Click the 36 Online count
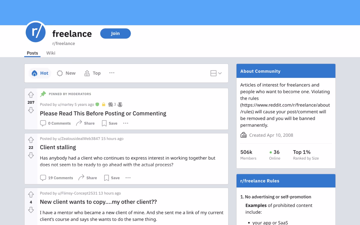Image resolution: width=360 pixels, height=225 pixels. 274,155
